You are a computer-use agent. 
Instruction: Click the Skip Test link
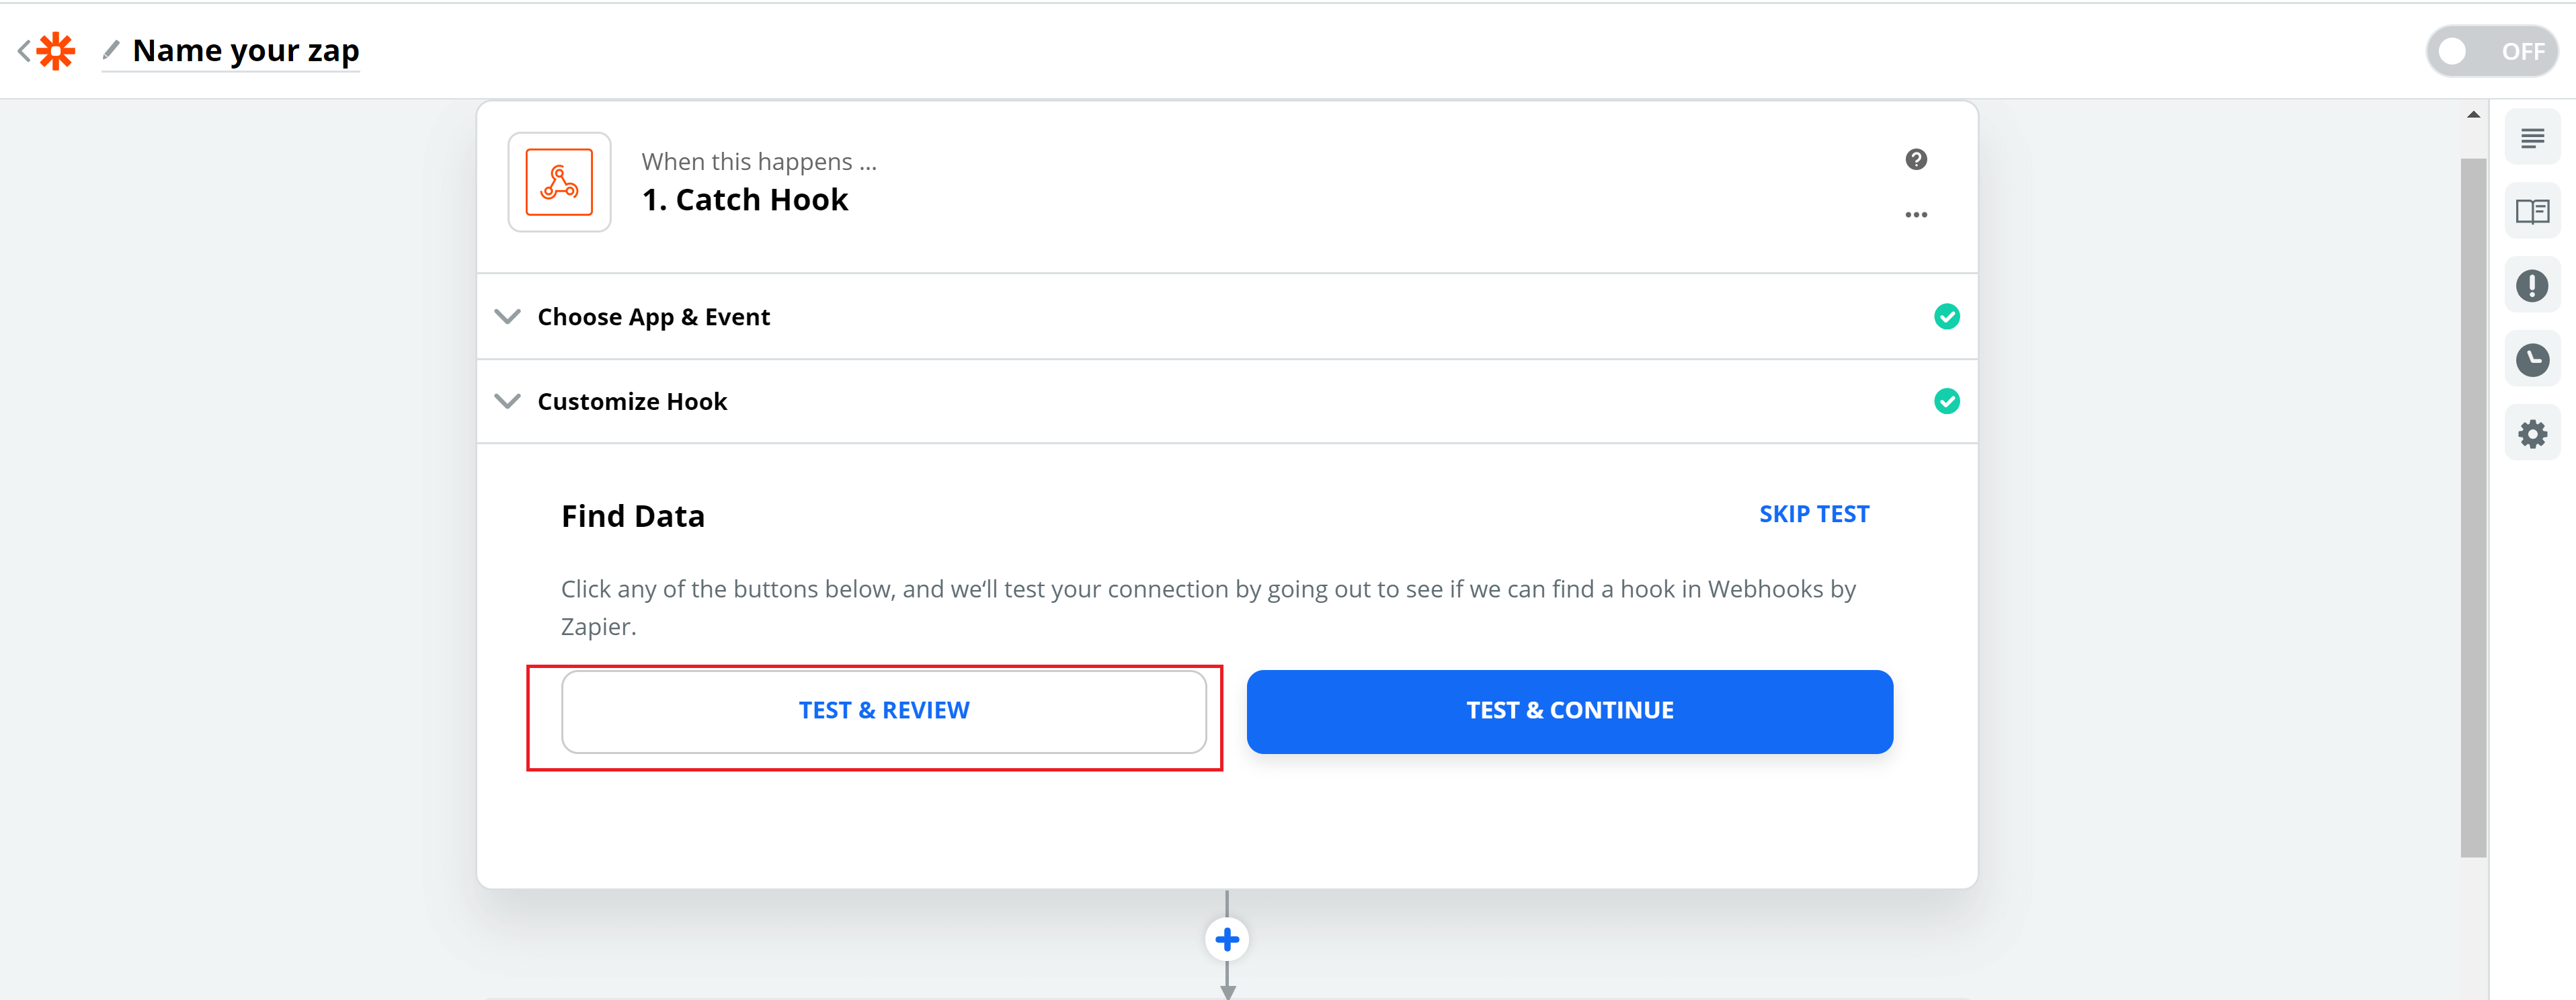[x=1813, y=514]
